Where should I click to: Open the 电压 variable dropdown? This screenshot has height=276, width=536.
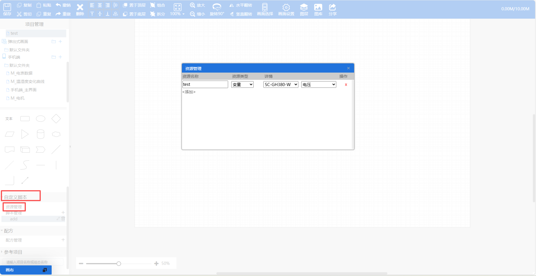[x=319, y=84]
